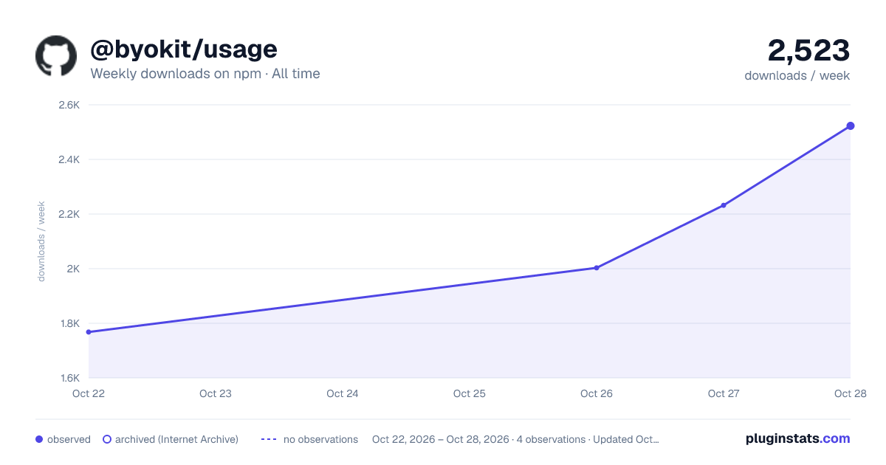Image resolution: width=886 pixels, height=465 pixels.
Task: Click the Oct 28 x-axis label
Action: (x=851, y=393)
